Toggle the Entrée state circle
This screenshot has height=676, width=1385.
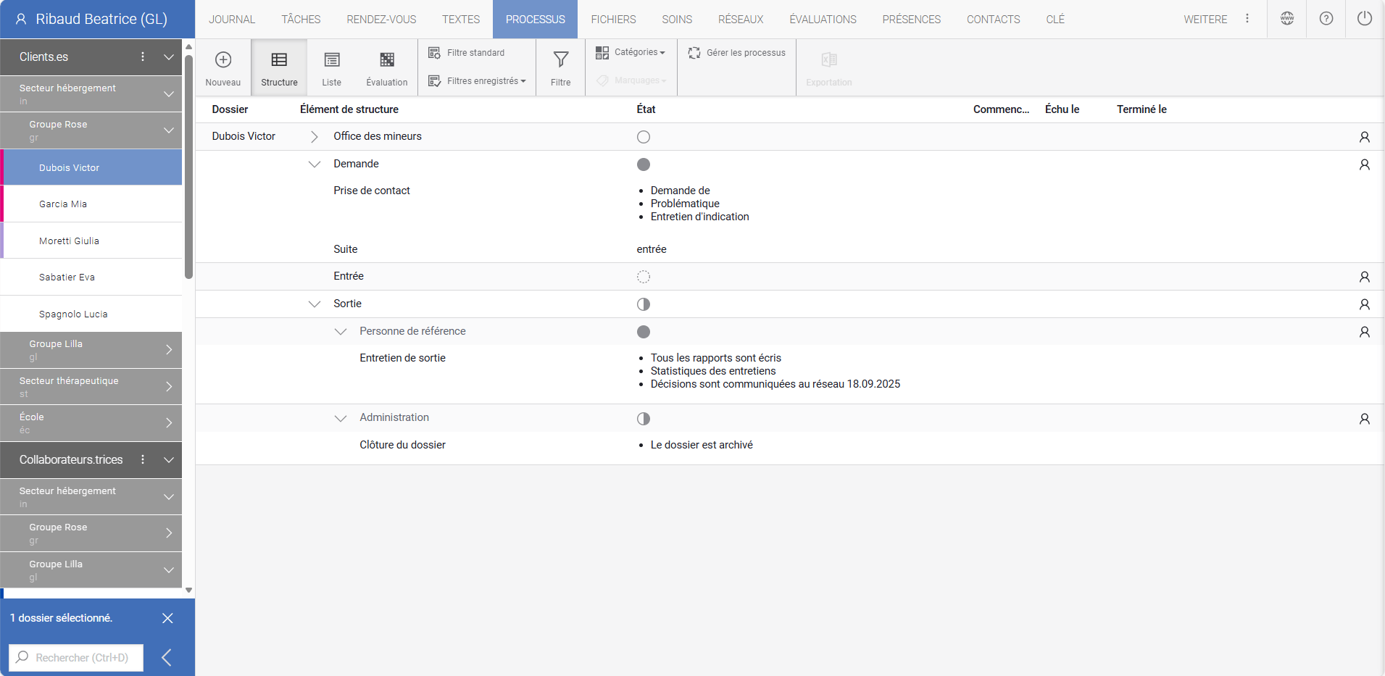click(643, 276)
